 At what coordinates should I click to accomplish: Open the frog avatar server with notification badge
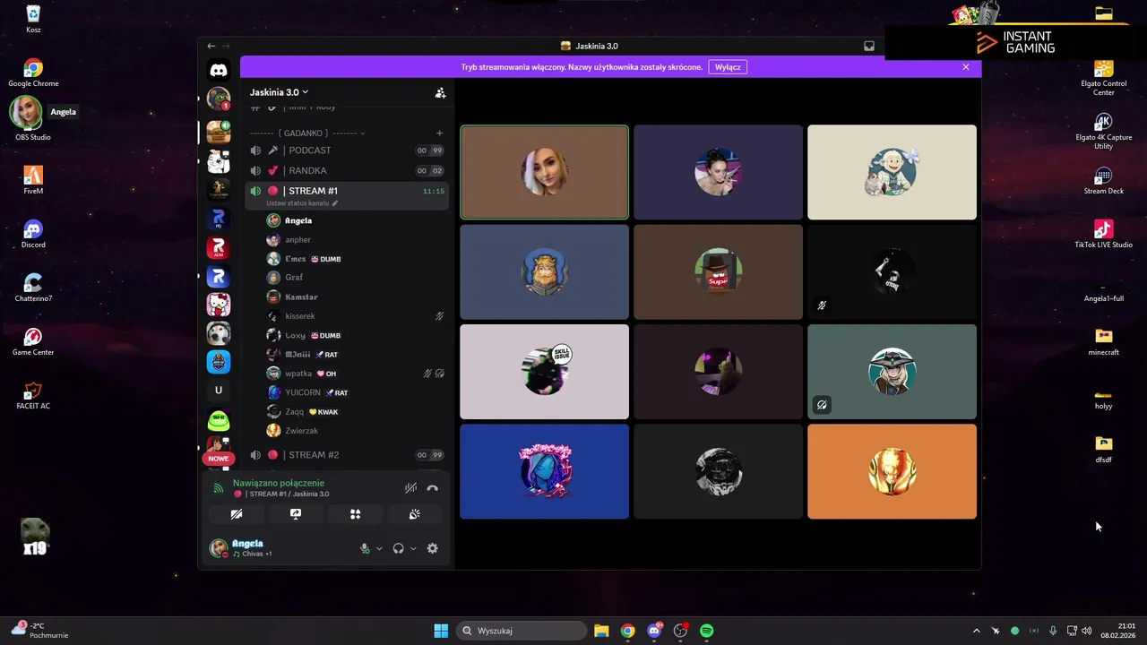point(219,99)
